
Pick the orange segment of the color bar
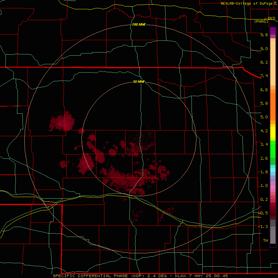273,107
